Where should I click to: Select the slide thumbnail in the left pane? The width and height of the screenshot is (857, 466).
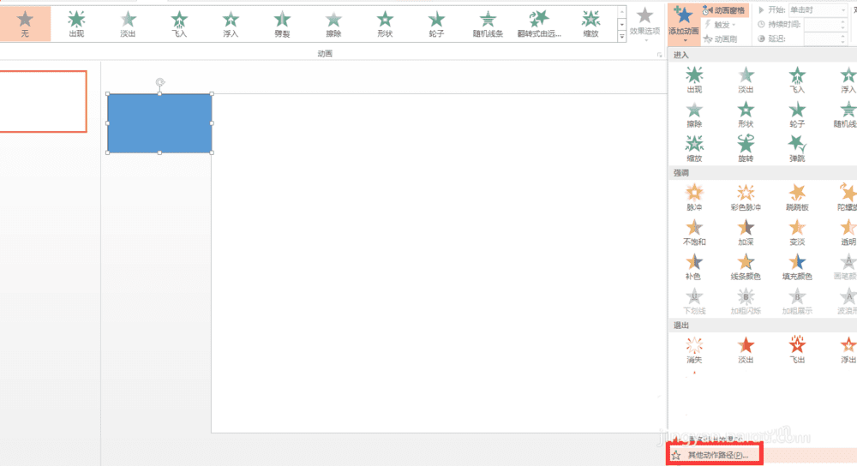(43, 102)
